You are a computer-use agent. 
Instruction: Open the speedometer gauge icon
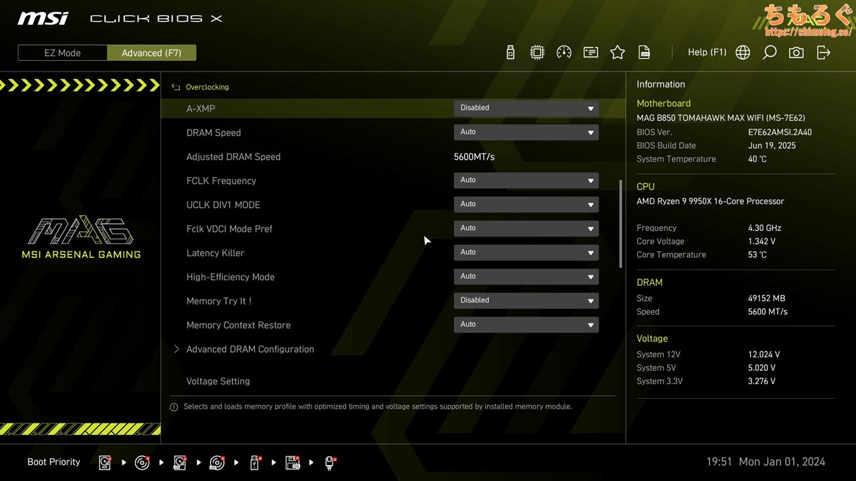tap(564, 53)
